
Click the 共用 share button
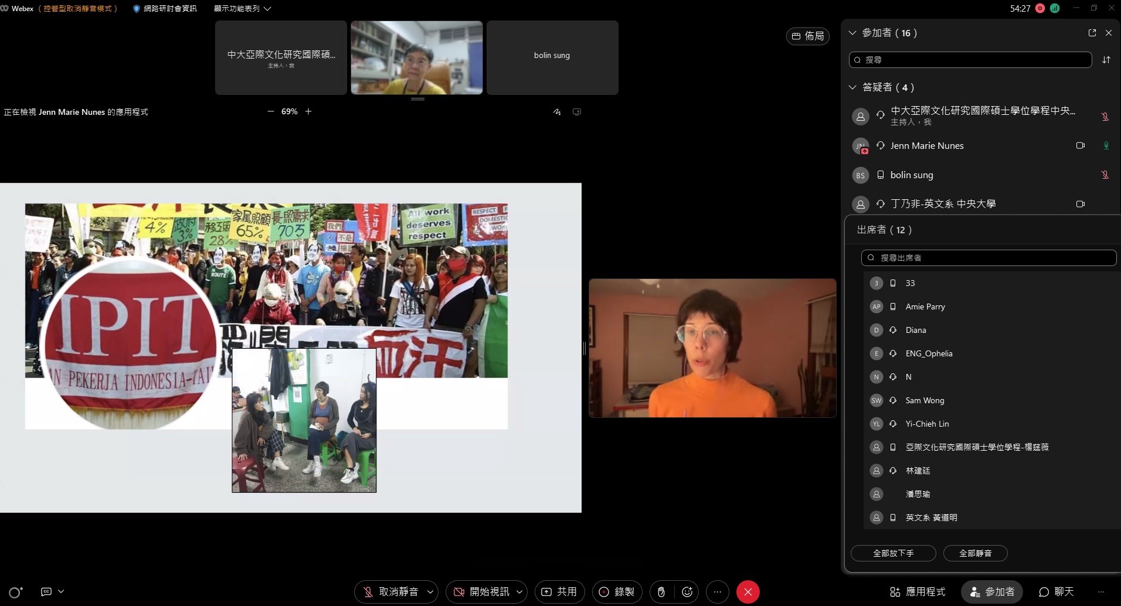coord(559,592)
